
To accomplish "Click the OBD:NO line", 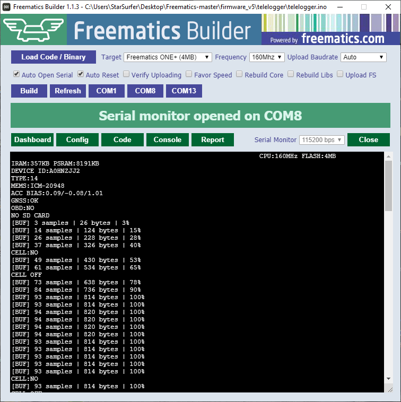I will click(23, 208).
